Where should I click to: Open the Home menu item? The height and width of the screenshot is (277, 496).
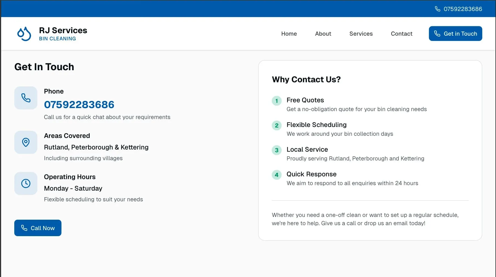point(289,33)
